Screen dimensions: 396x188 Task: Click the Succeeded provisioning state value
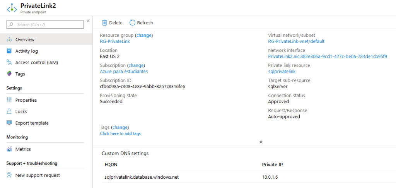tap(111, 102)
